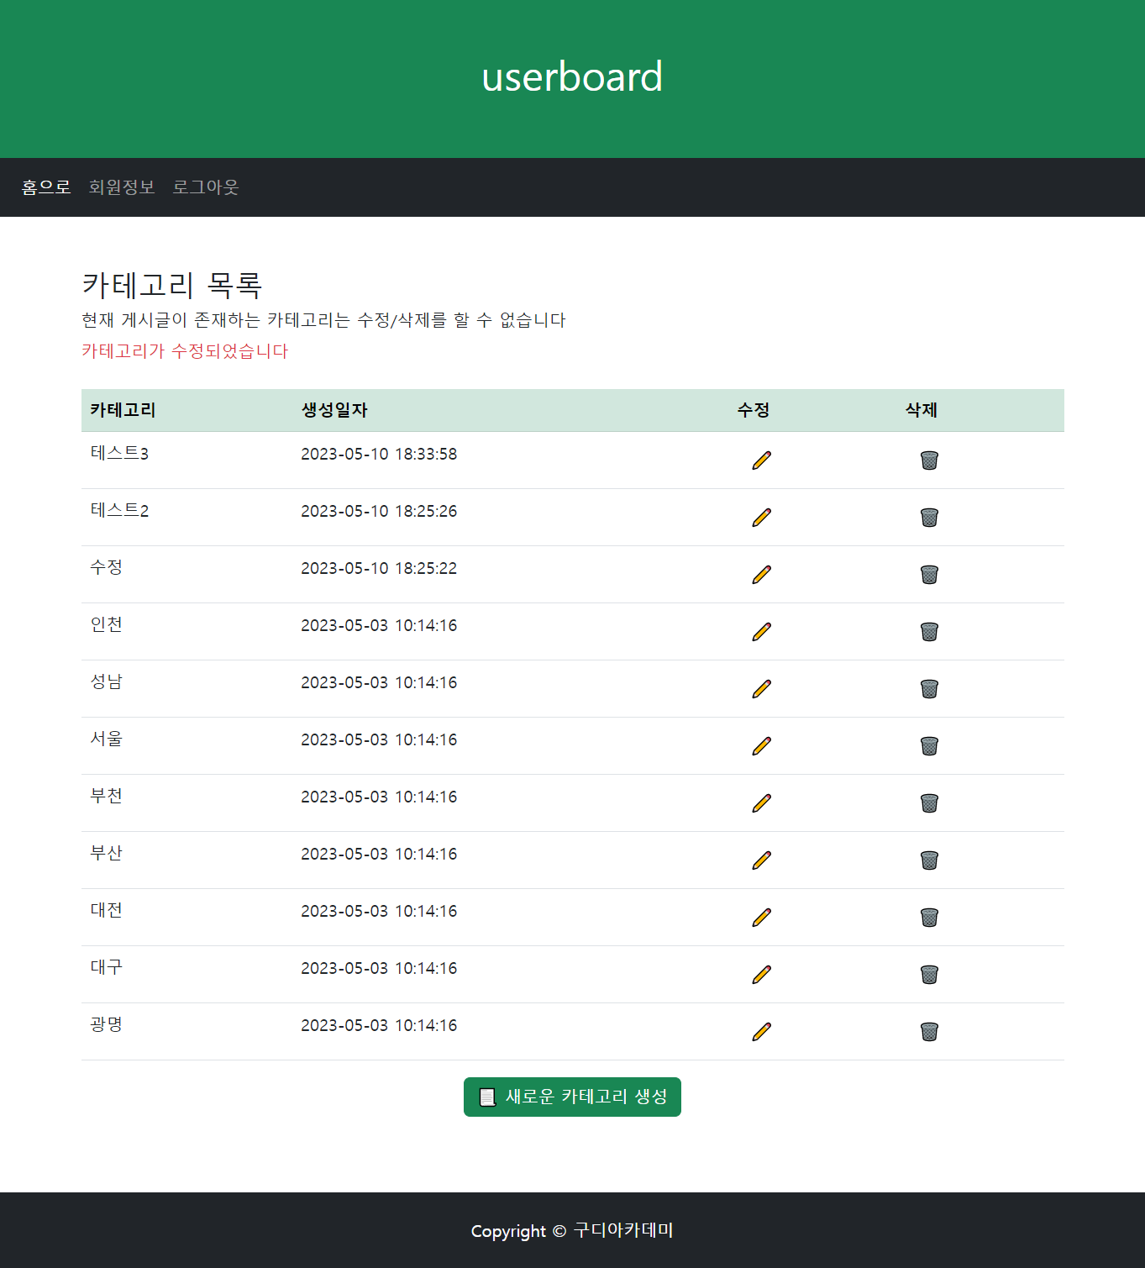
Task: Click the date 2023-05-10 18:25:26
Action: pos(379,511)
